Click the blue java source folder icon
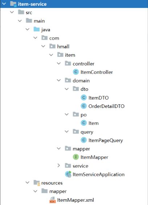This screenshot has width=148, height=205. coord(37,29)
